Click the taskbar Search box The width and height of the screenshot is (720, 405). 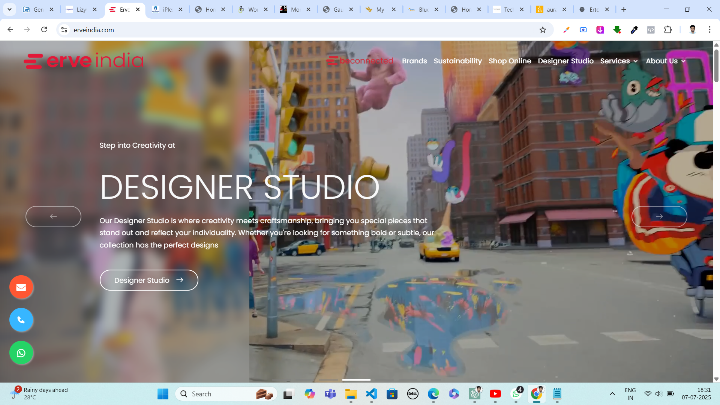(x=226, y=394)
